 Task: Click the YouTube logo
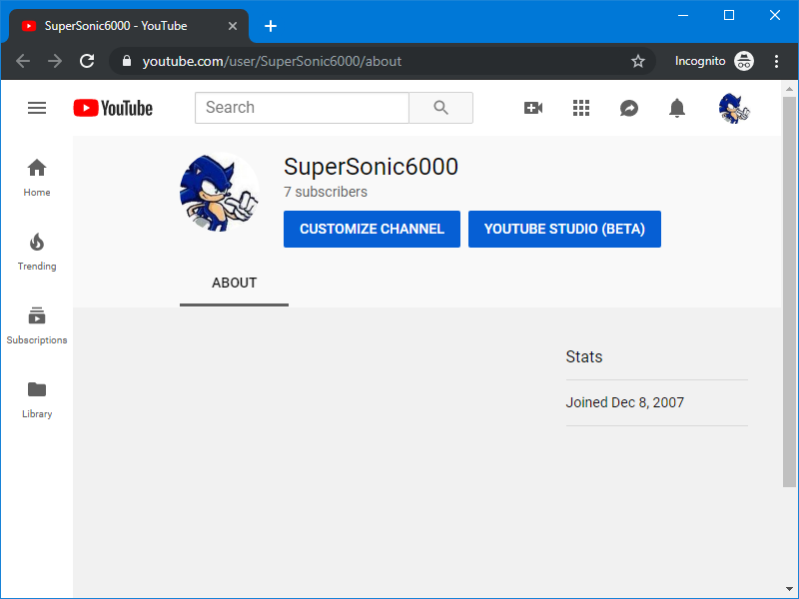113,108
